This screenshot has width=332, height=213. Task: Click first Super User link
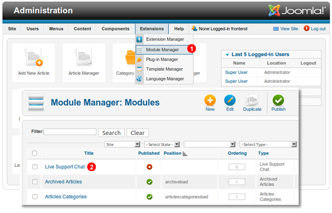click(236, 73)
